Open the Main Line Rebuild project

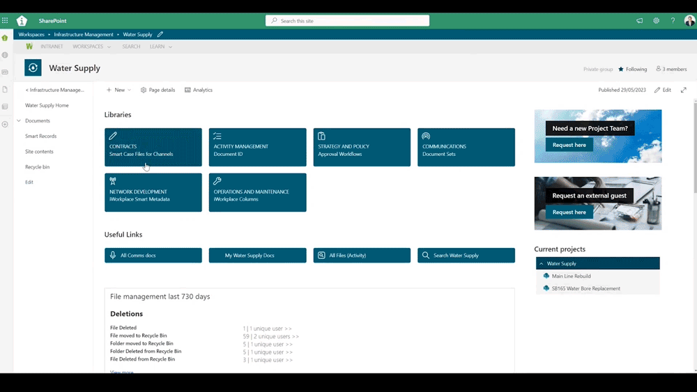(x=571, y=276)
